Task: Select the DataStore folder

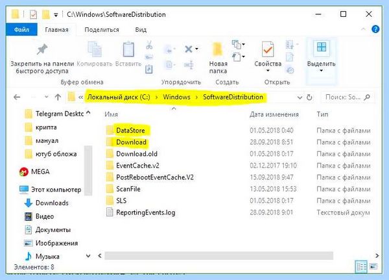Action: click(x=130, y=131)
